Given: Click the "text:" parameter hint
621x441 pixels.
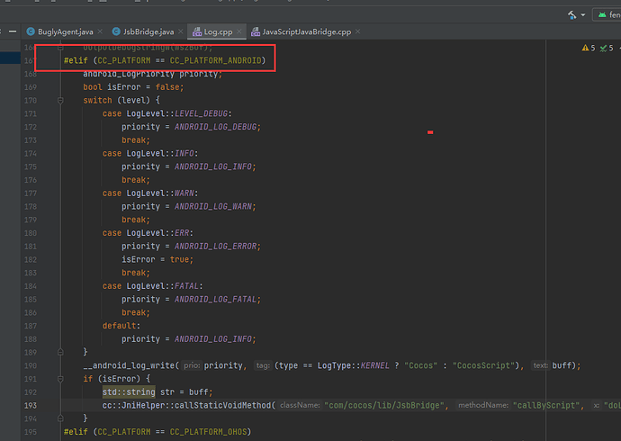Looking at the screenshot, I should 540,365.
